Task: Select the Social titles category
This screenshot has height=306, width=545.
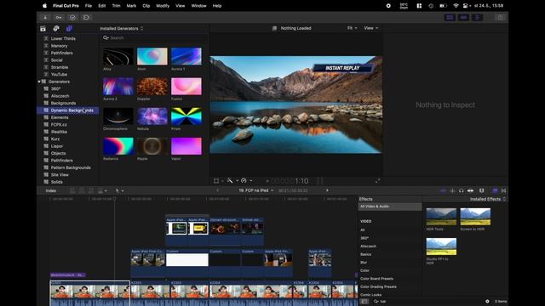Action: tap(57, 60)
